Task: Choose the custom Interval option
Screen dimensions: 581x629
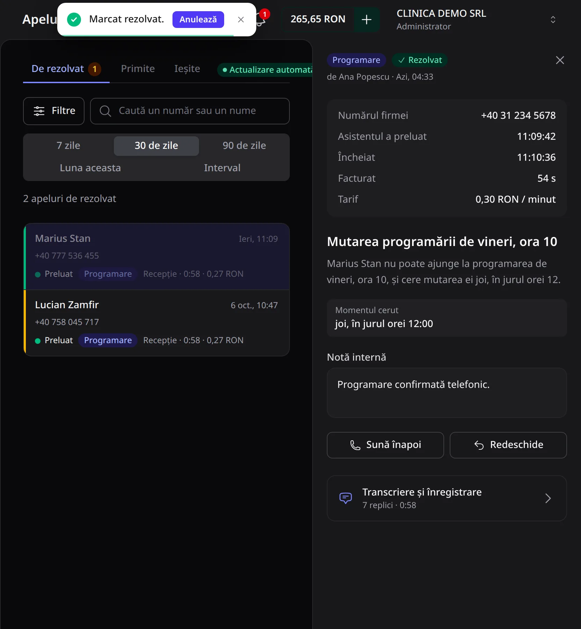Action: coord(222,168)
